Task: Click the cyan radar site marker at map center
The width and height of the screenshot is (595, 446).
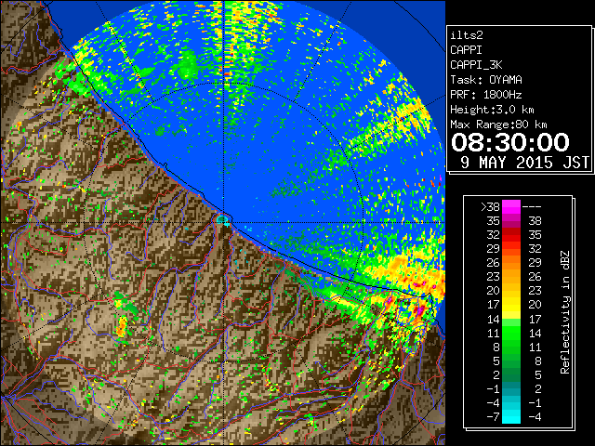Action: [x=223, y=219]
